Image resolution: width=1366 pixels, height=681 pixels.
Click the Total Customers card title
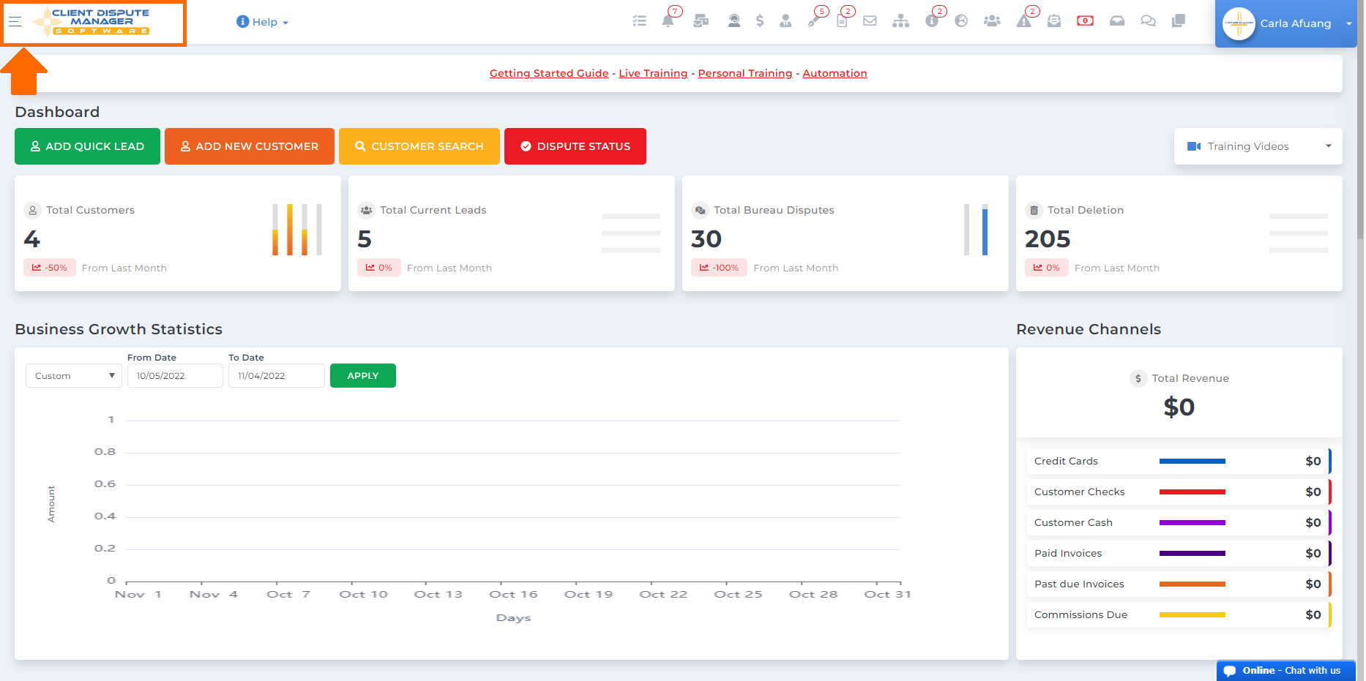90,210
